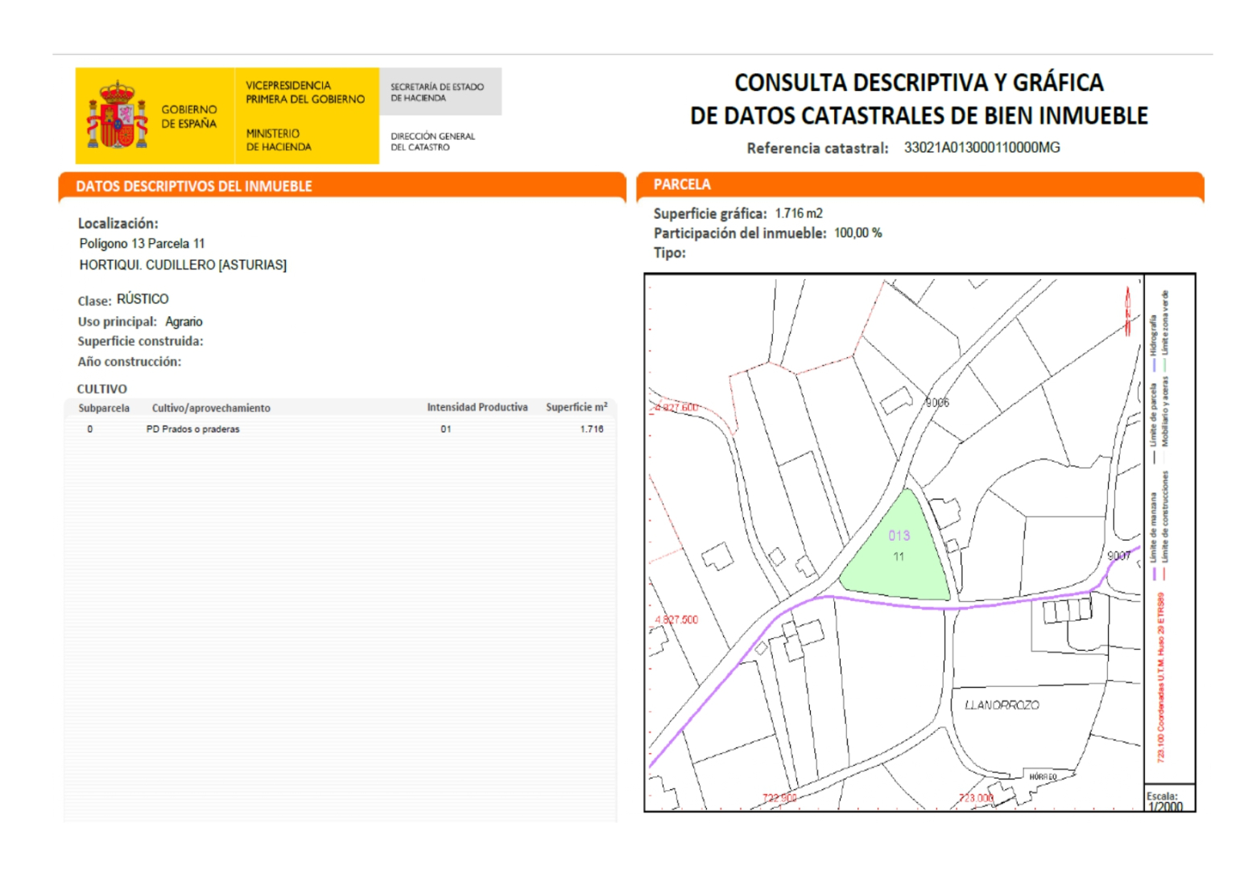Select 'VICEPRESIDENCIA PRIMERA DEL GOBIERNO' text

click(x=305, y=93)
